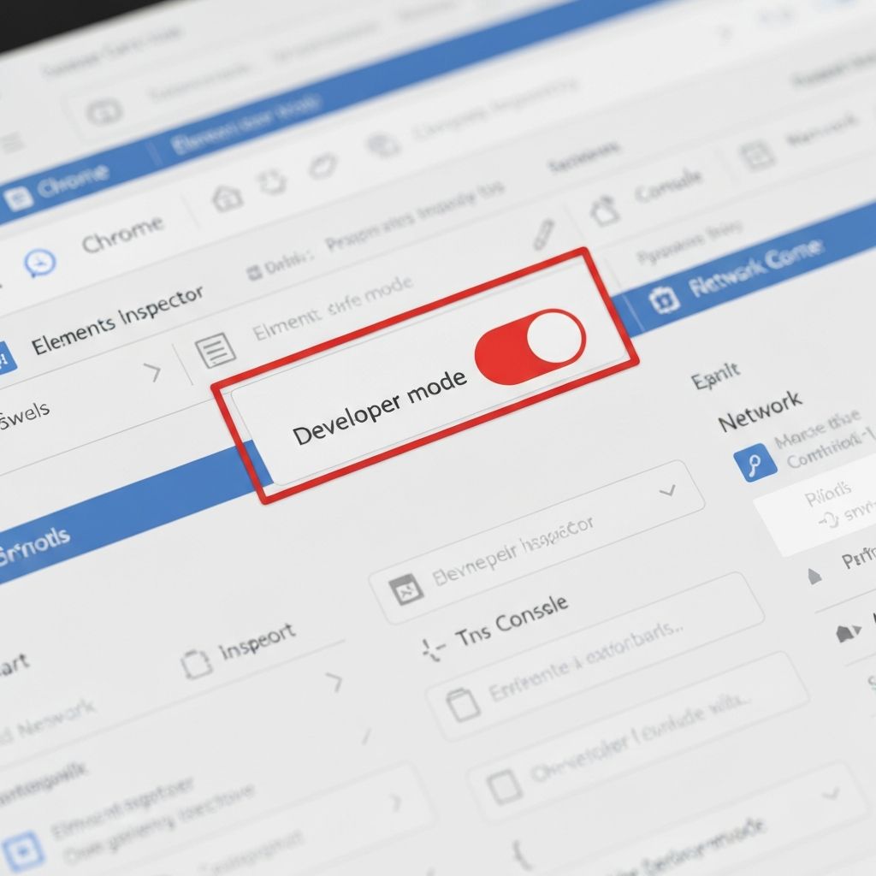Click the blue magnifier icon under Network

(x=755, y=465)
